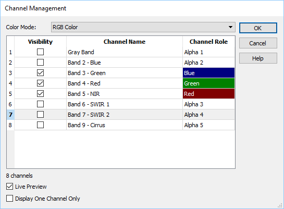The width and height of the screenshot is (284, 209).
Task: Click the Green channel role cell
Action: 208,83
